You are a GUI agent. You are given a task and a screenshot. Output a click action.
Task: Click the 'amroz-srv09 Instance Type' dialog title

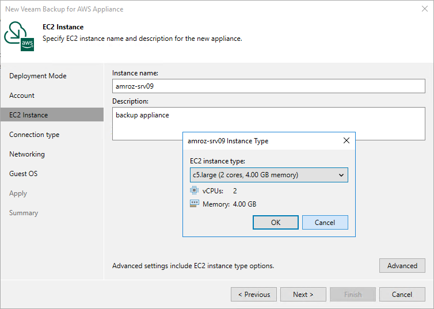click(x=228, y=141)
